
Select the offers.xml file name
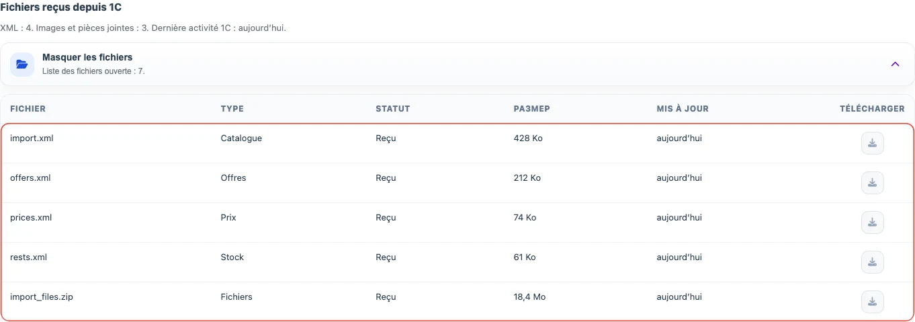(30, 178)
